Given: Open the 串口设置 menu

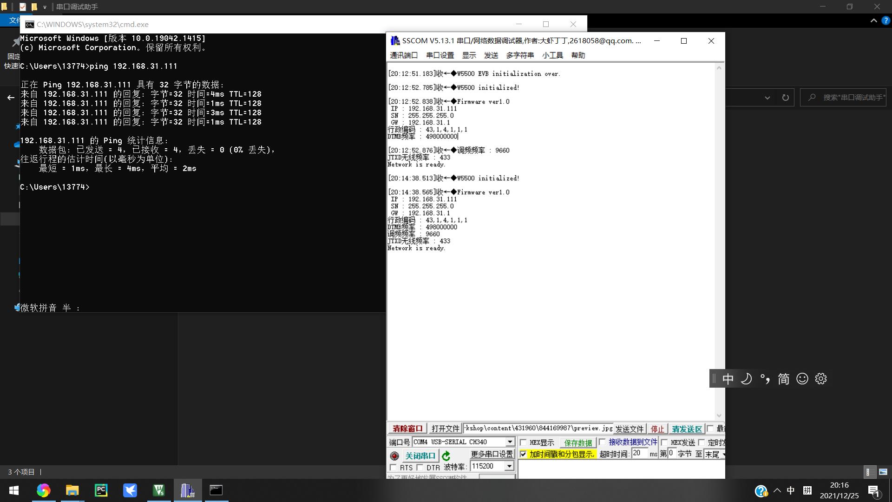Looking at the screenshot, I should (x=439, y=55).
